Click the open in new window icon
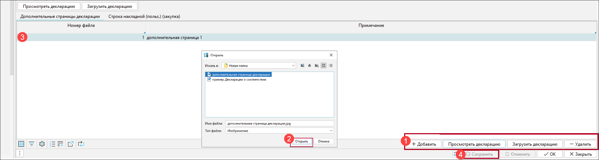 pos(71,144)
